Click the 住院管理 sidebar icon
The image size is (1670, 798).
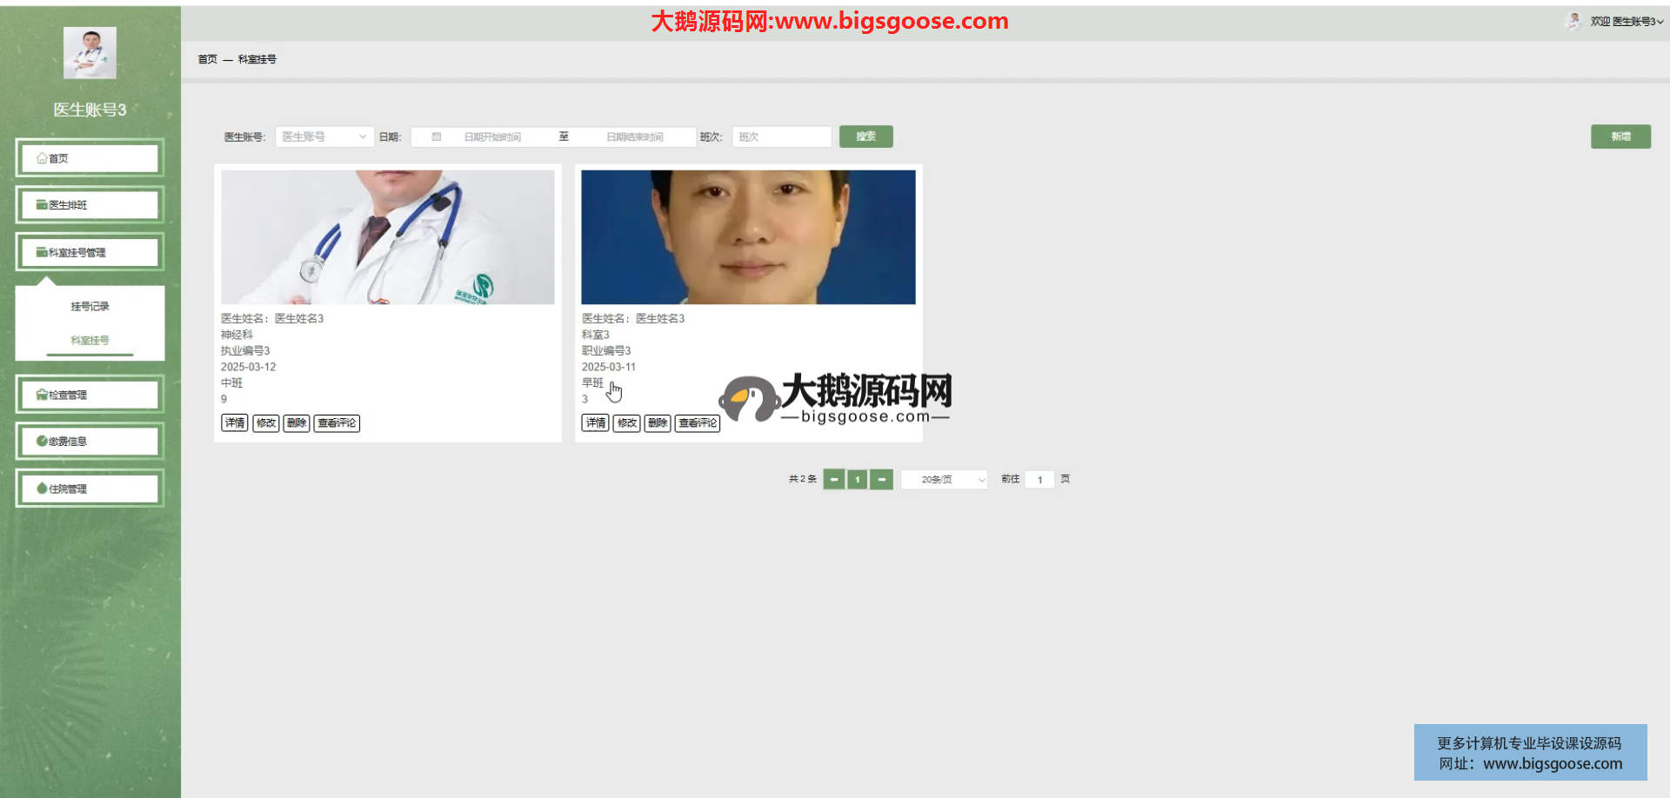(x=42, y=489)
